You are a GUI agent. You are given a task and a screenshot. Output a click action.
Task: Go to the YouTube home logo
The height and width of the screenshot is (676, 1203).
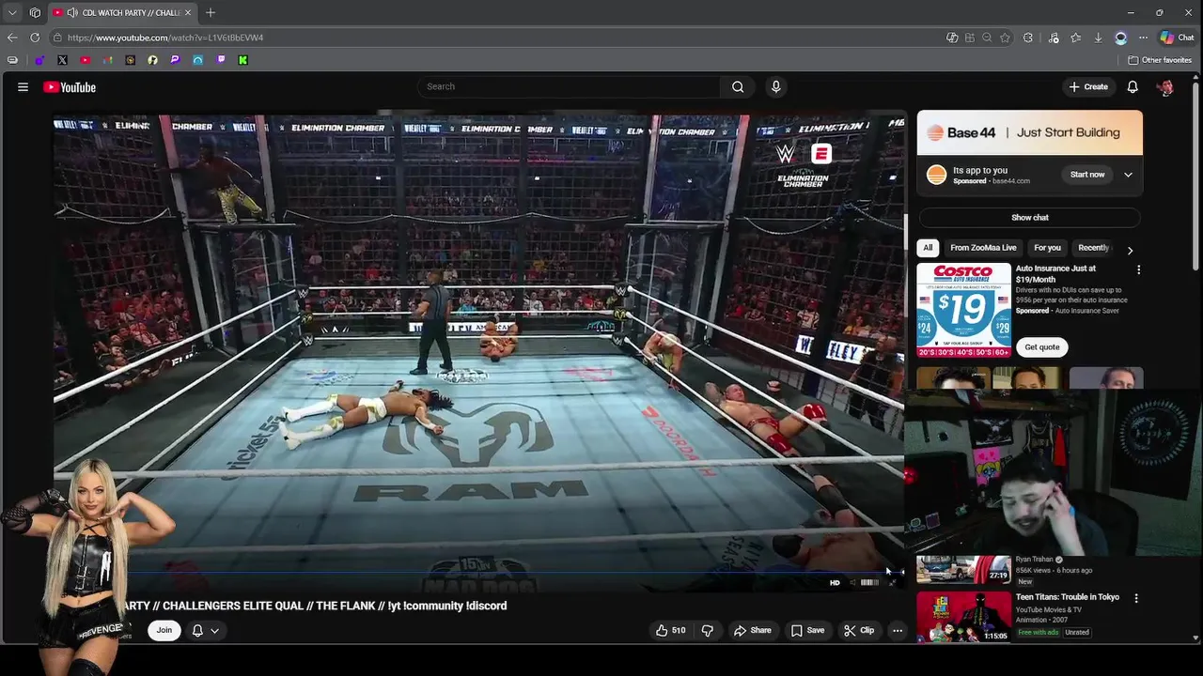70,87
